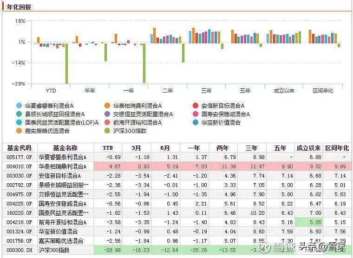
Task: Toggle 华夏睿磐泰利混合A legend color dot
Action: point(19,106)
